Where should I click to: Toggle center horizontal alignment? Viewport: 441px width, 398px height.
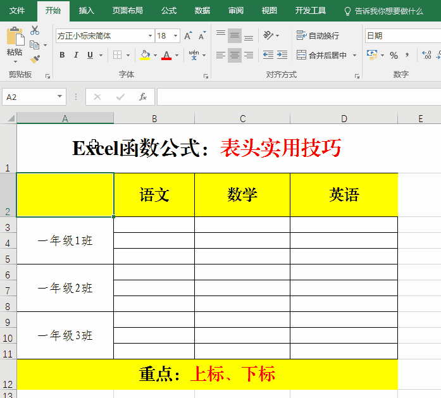coord(235,55)
